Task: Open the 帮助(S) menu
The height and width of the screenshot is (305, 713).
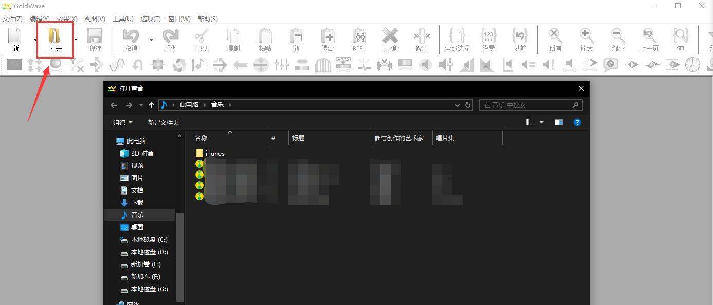Action: coord(208,18)
